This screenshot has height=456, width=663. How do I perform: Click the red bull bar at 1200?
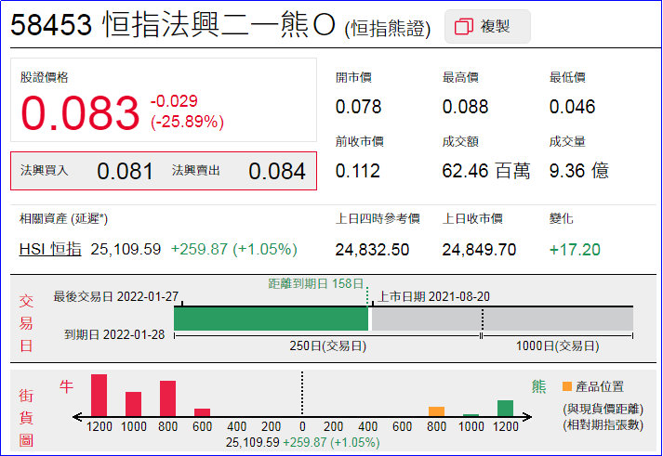[x=99, y=396]
